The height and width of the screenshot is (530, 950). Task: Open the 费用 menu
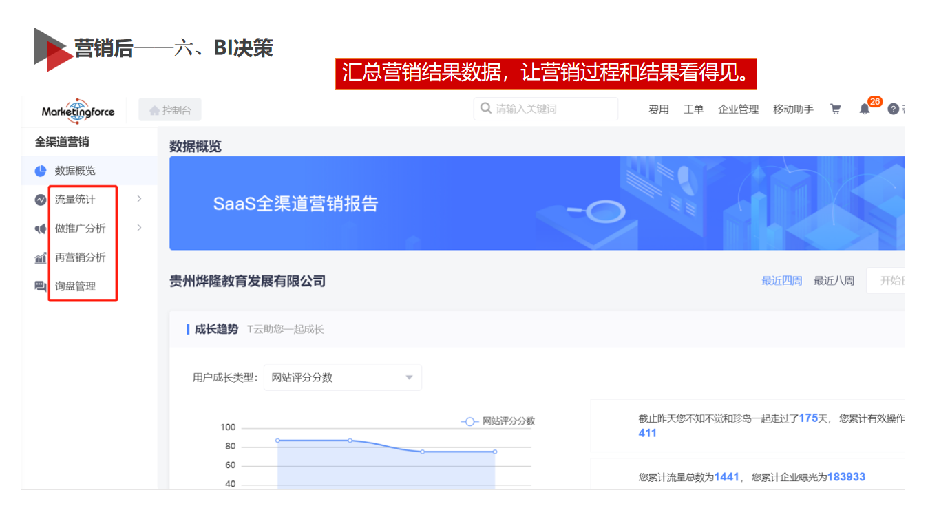coord(659,109)
